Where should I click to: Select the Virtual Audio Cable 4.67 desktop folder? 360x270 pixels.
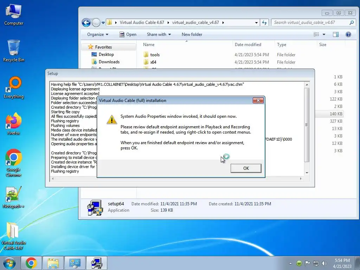(x=13, y=236)
